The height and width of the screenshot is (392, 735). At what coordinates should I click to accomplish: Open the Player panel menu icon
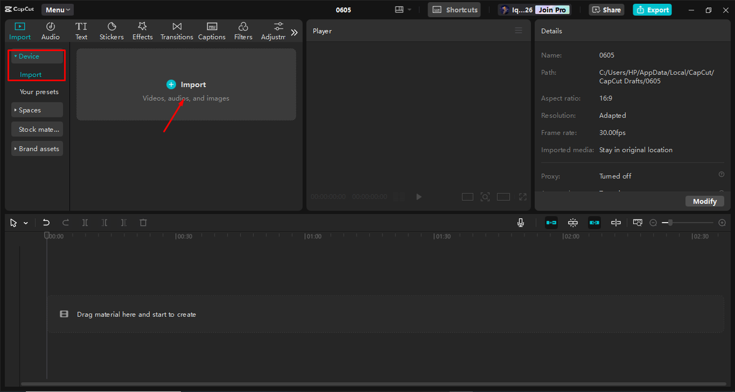[519, 31]
